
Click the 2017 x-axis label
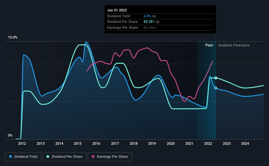pos(115,143)
